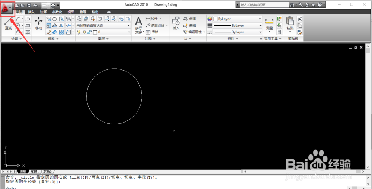The width and height of the screenshot is (372, 189).
Task: Switch to the 视图 ribbon tab
Action: 71,12
